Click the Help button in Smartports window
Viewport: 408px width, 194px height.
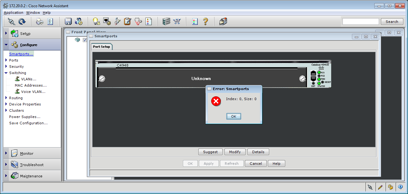(276, 164)
